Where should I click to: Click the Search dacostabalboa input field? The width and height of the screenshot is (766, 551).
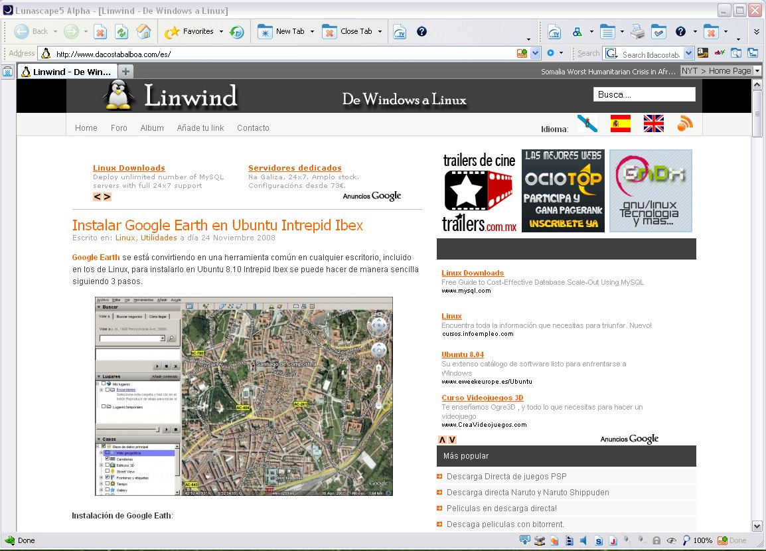pos(651,54)
